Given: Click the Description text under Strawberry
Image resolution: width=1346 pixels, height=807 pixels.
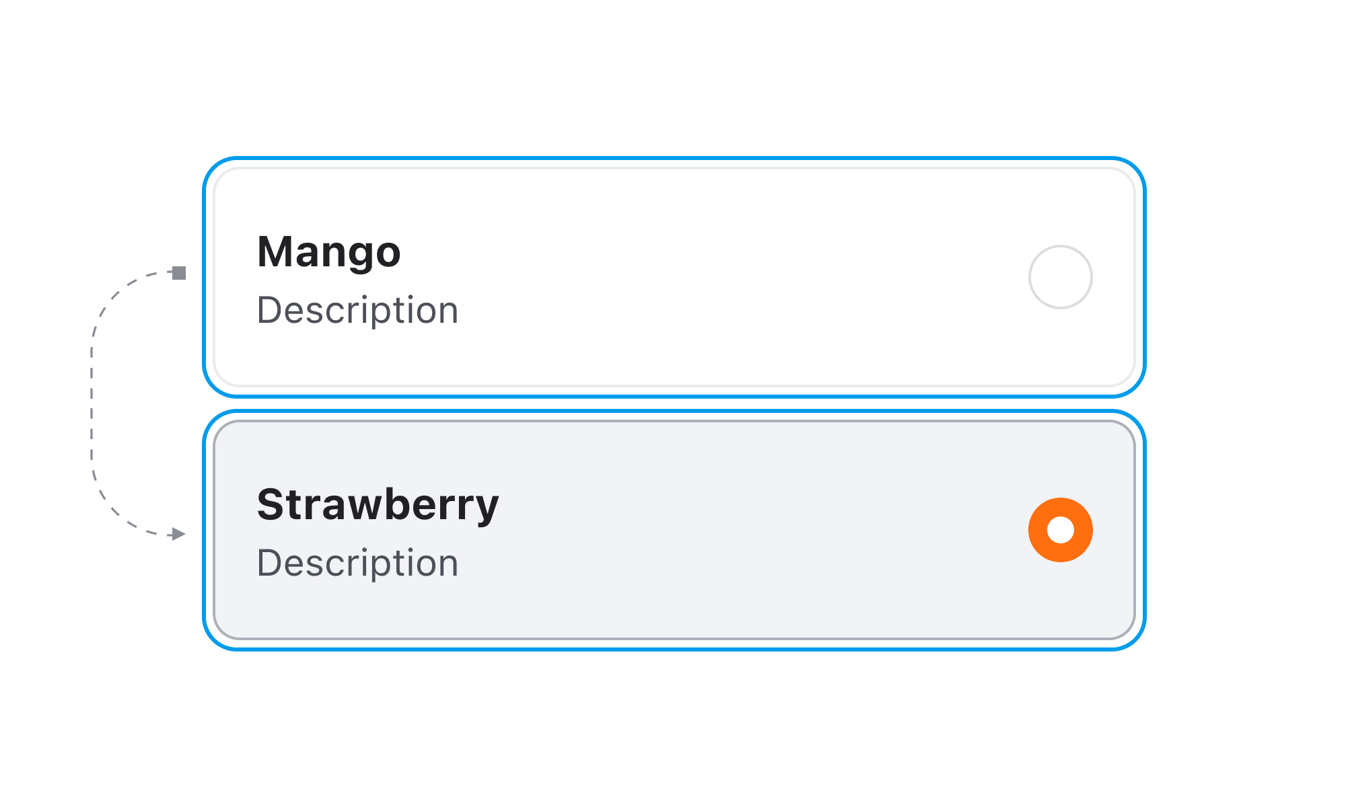Looking at the screenshot, I should coord(357,564).
